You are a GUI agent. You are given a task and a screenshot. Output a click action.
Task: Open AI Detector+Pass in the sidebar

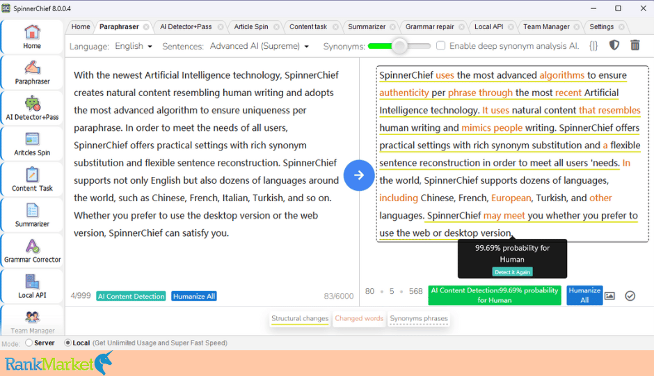tap(32, 108)
